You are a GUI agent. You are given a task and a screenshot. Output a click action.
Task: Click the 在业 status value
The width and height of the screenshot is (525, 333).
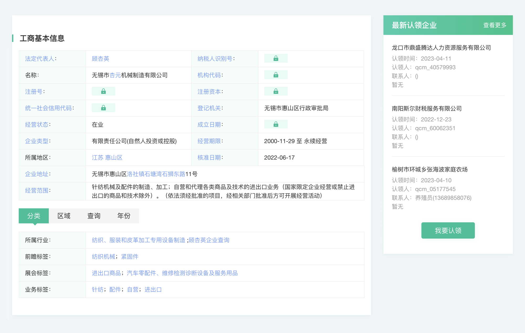(98, 125)
